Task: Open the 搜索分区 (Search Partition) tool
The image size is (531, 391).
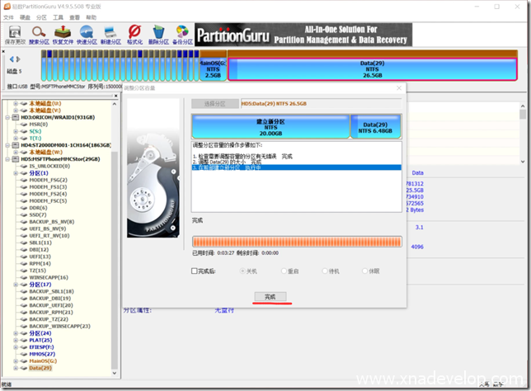Action: pos(39,34)
